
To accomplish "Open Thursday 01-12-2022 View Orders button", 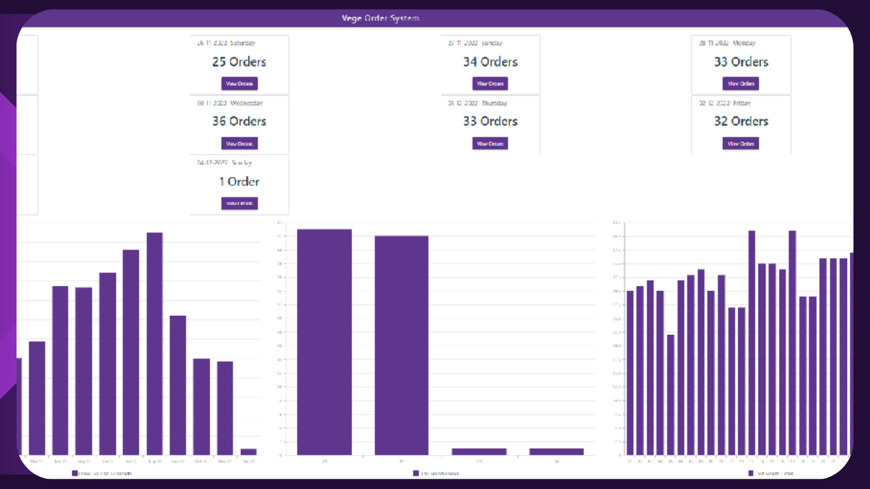I will pyautogui.click(x=490, y=143).
